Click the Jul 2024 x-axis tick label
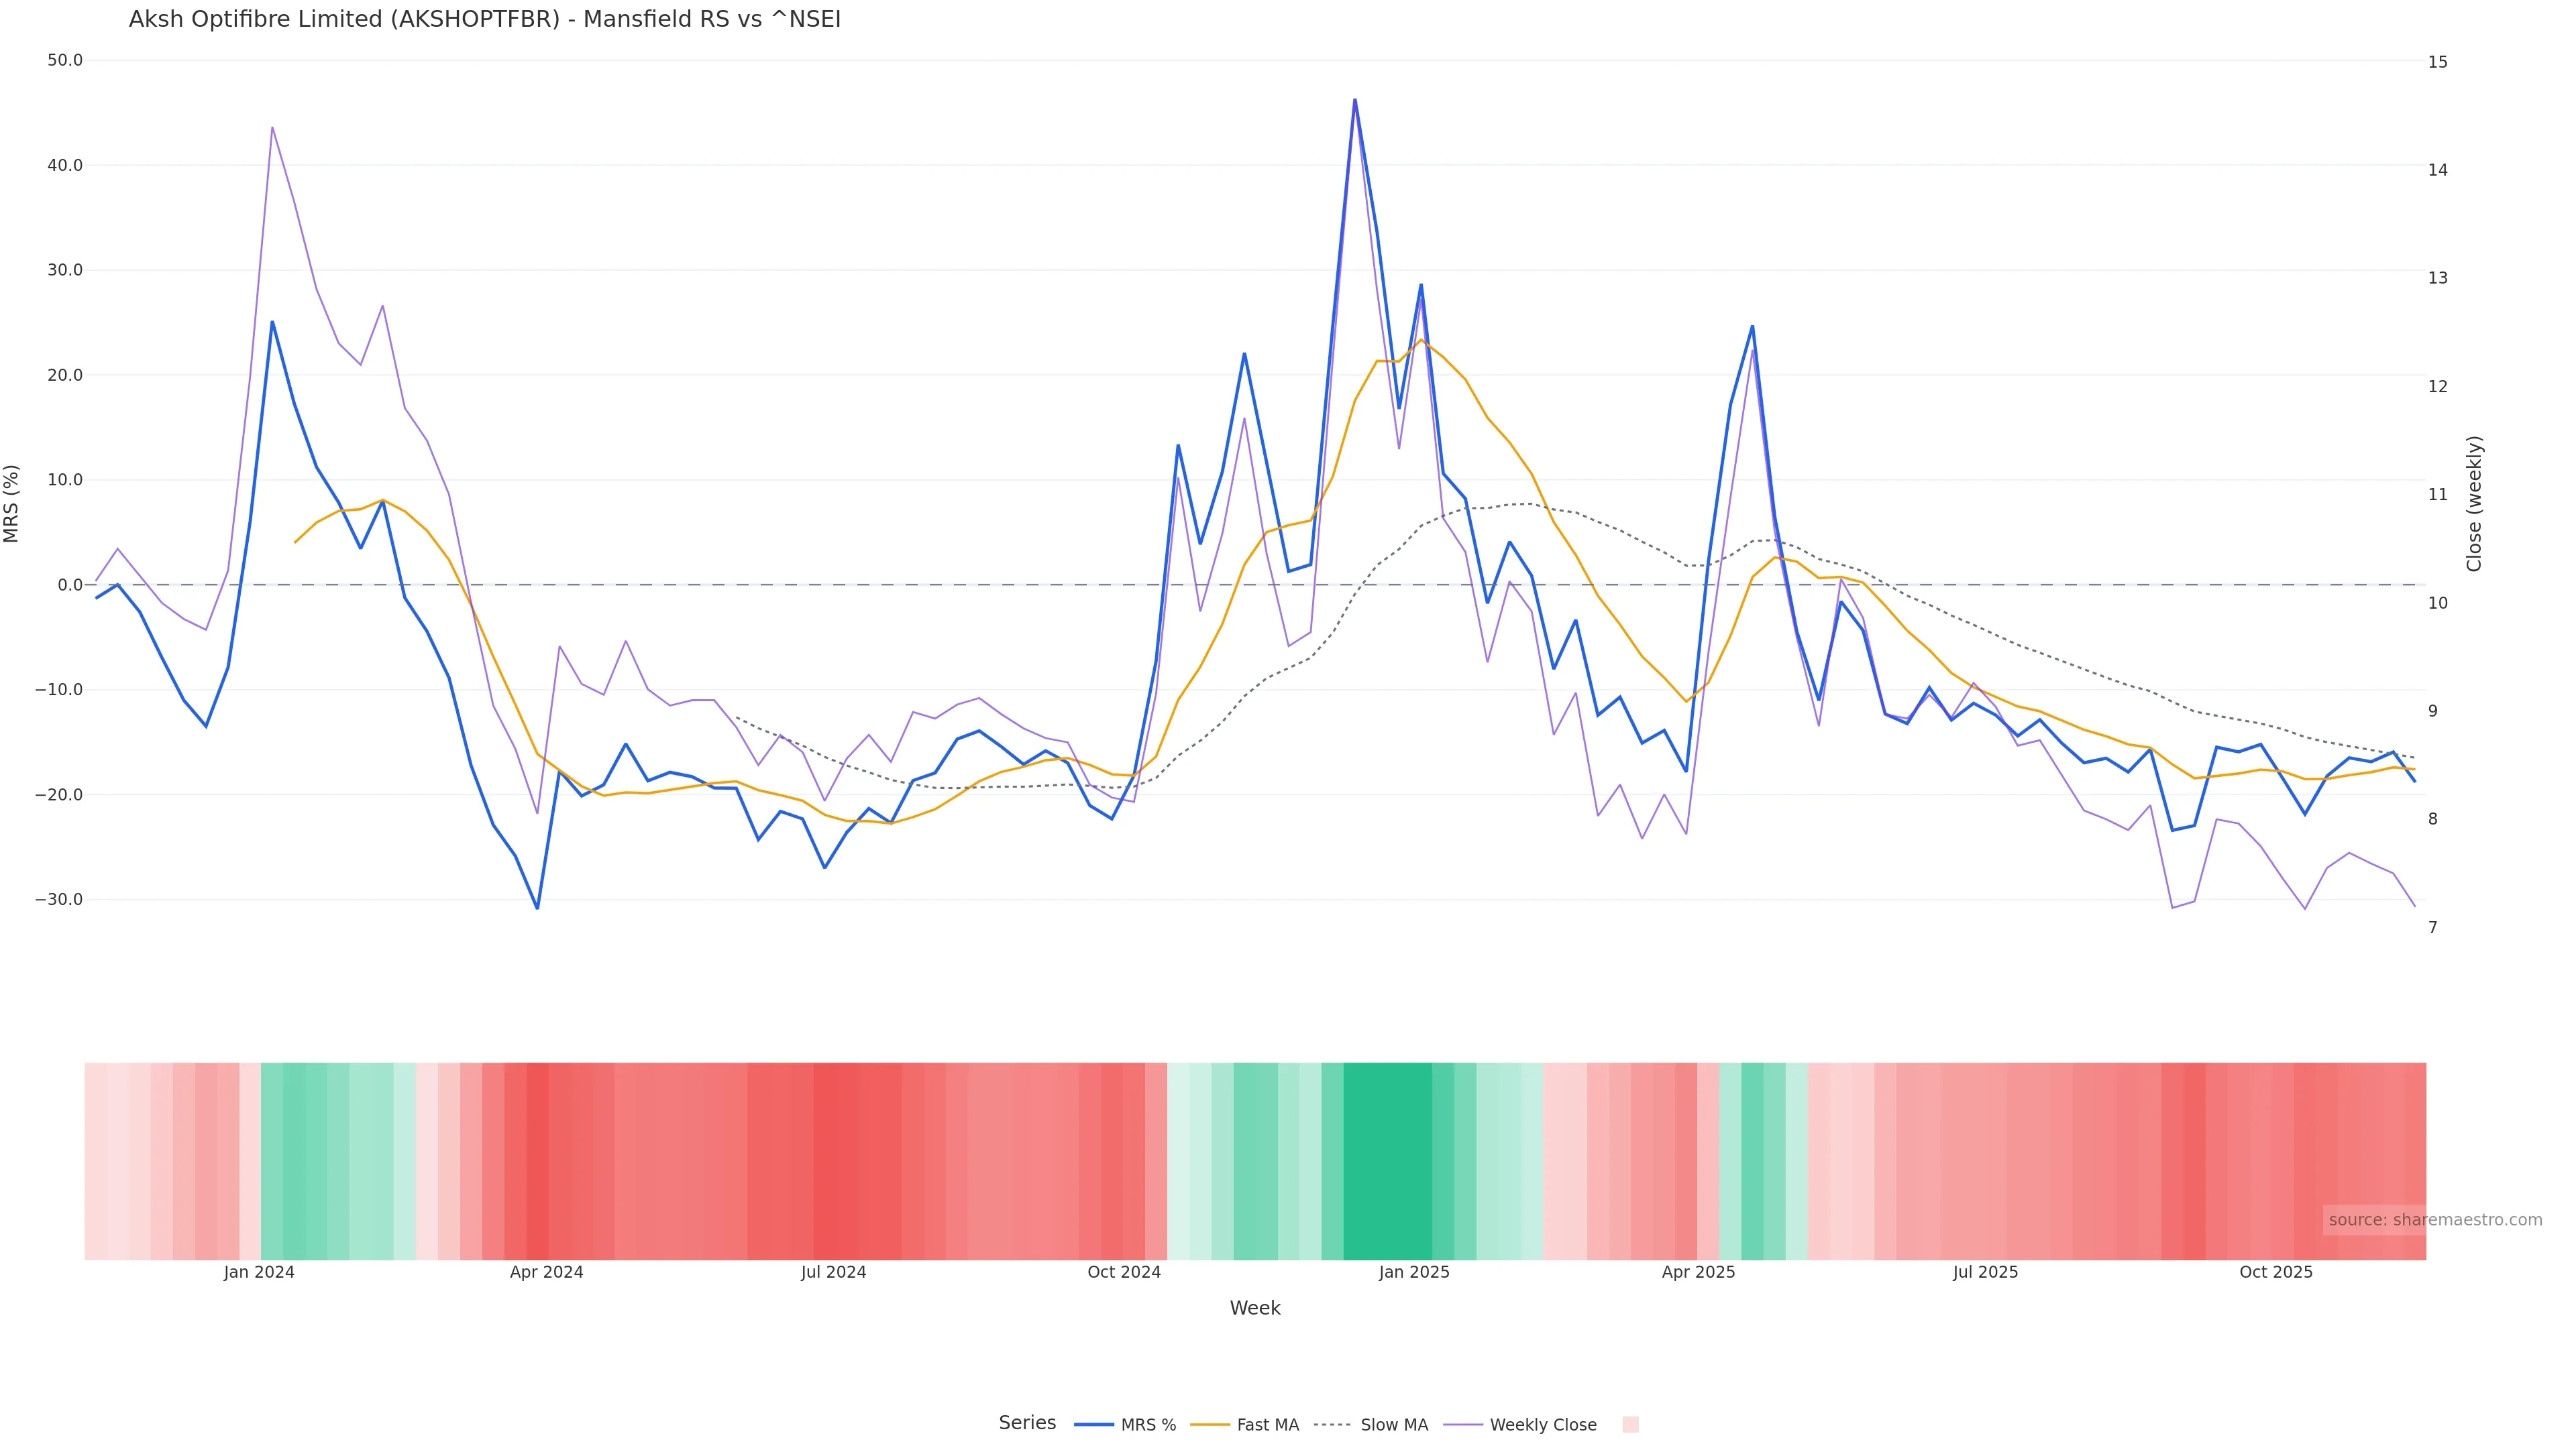 [833, 1272]
